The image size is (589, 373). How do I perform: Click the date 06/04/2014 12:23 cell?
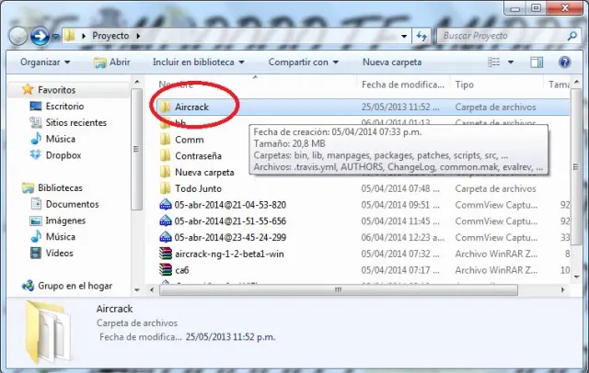pyautogui.click(x=403, y=238)
